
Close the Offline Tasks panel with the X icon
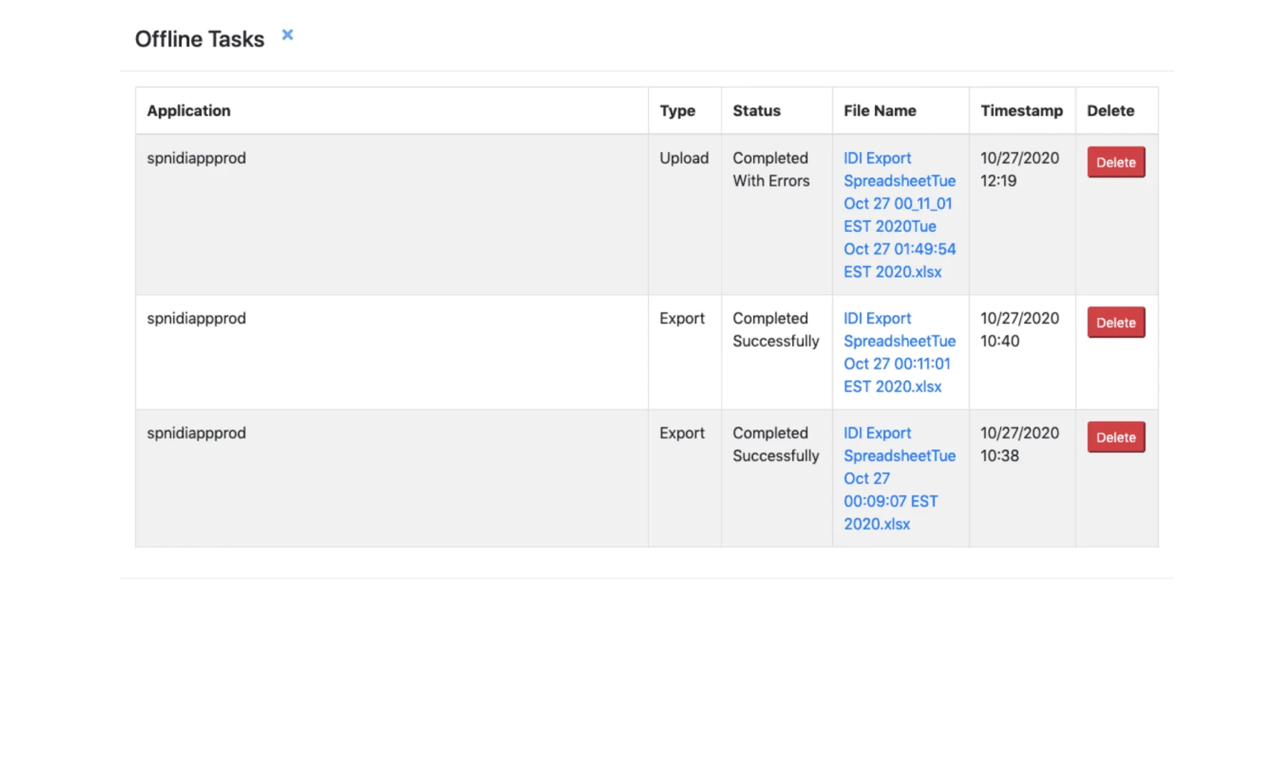point(287,35)
